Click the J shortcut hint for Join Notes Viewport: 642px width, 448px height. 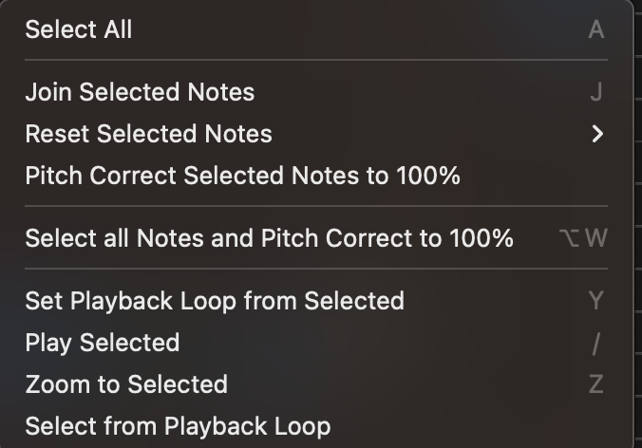pyautogui.click(x=596, y=92)
